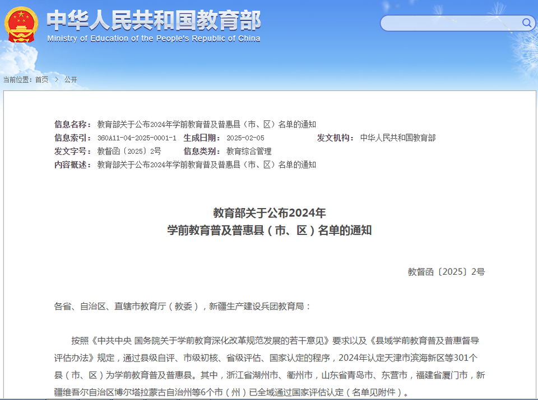Click the headline line 教育部关于公布2024年
Image resolution: width=538 pixels, height=400 pixels.
click(270, 213)
